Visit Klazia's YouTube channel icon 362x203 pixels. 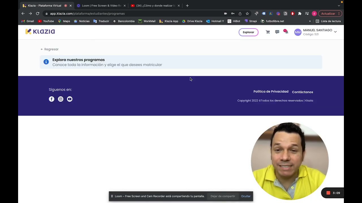(x=70, y=99)
